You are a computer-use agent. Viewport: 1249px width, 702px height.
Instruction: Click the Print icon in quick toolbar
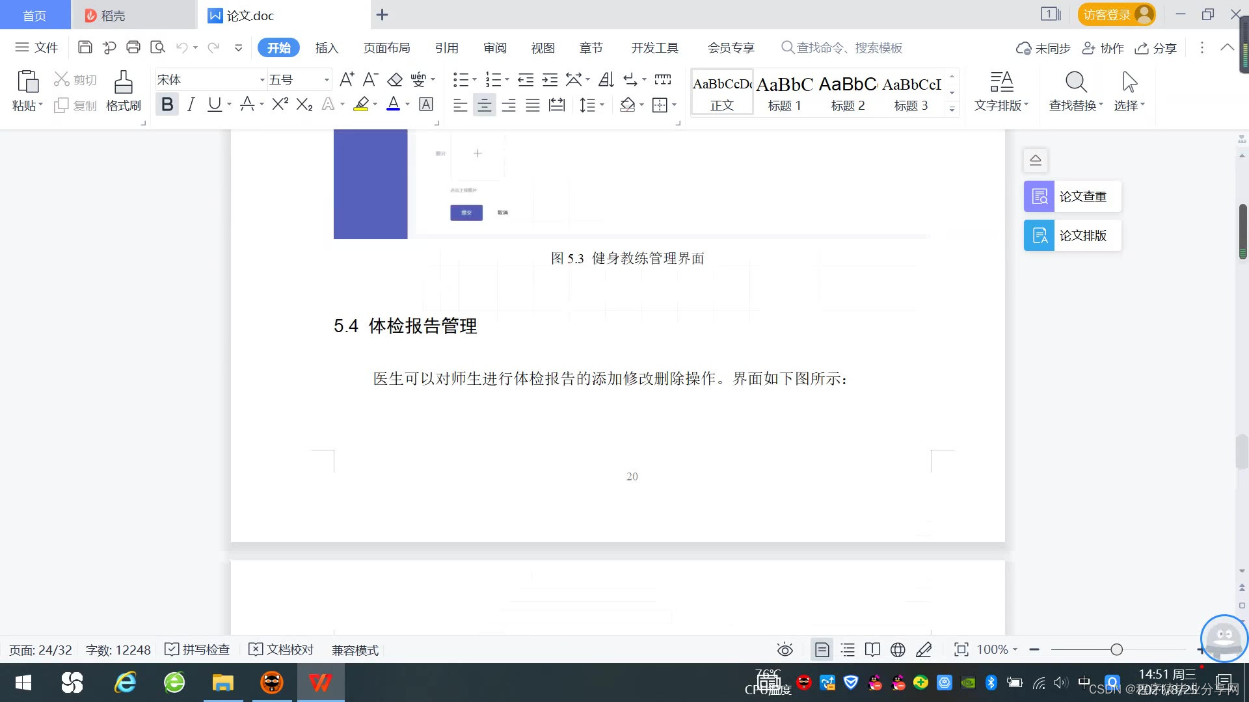(133, 47)
